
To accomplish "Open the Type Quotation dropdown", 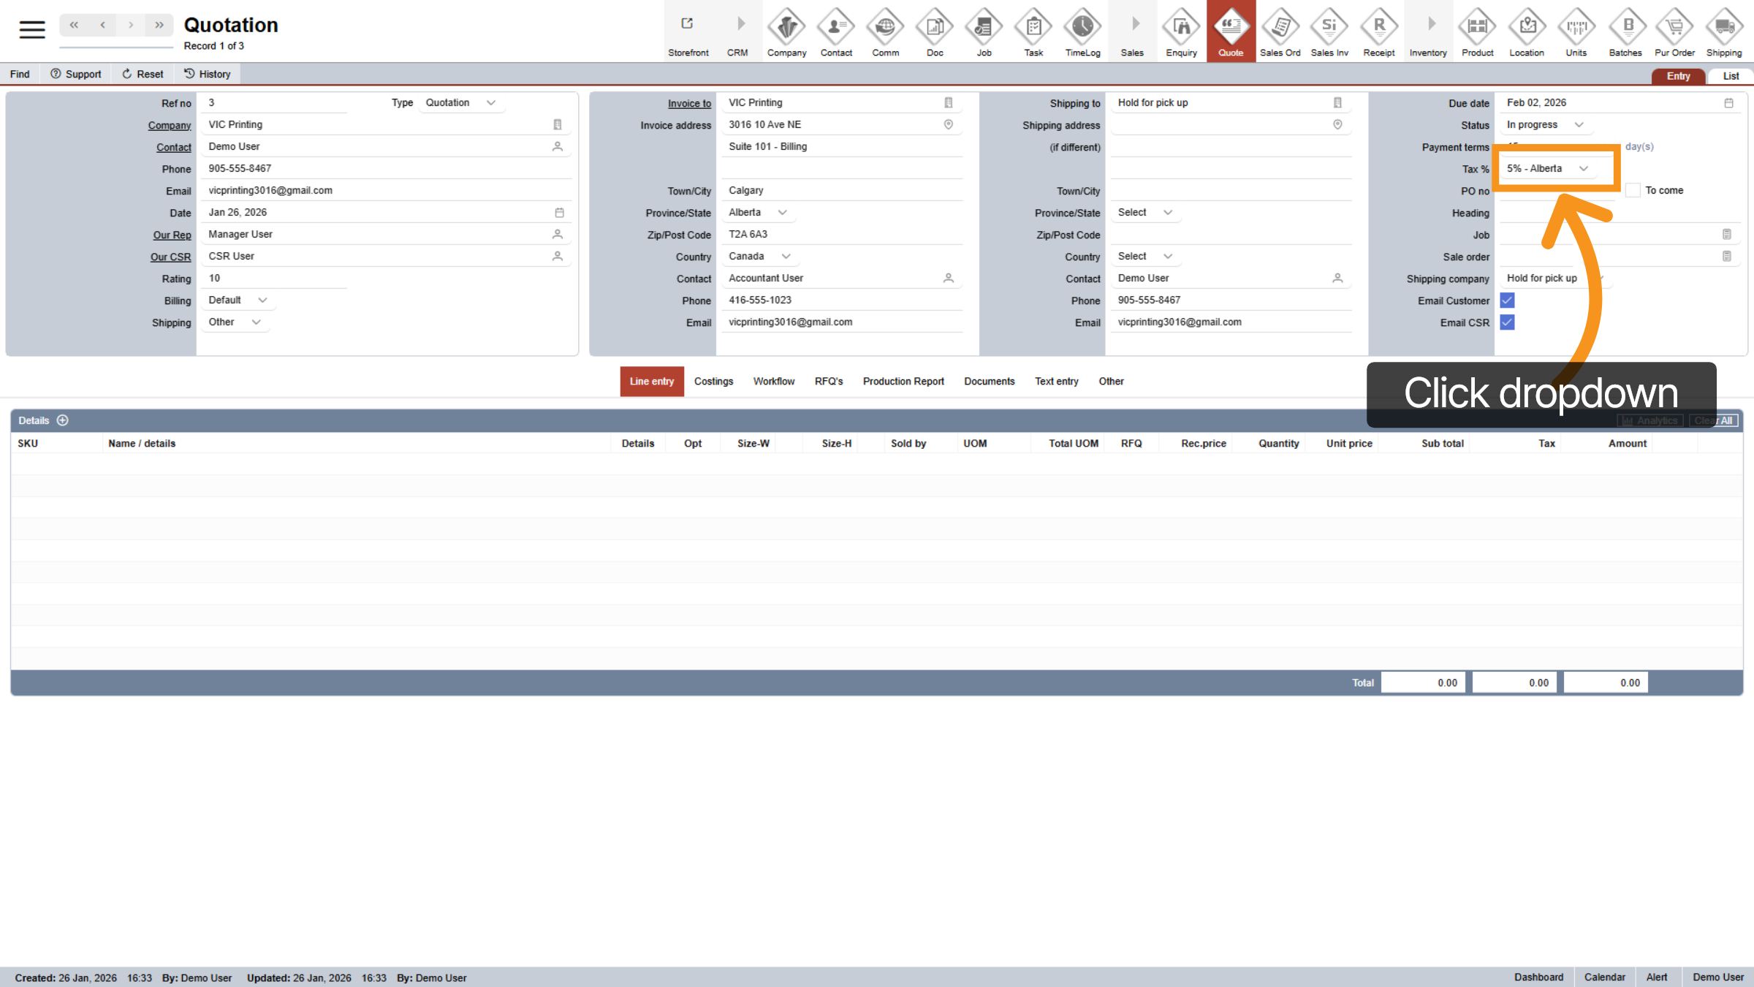I will click(460, 103).
